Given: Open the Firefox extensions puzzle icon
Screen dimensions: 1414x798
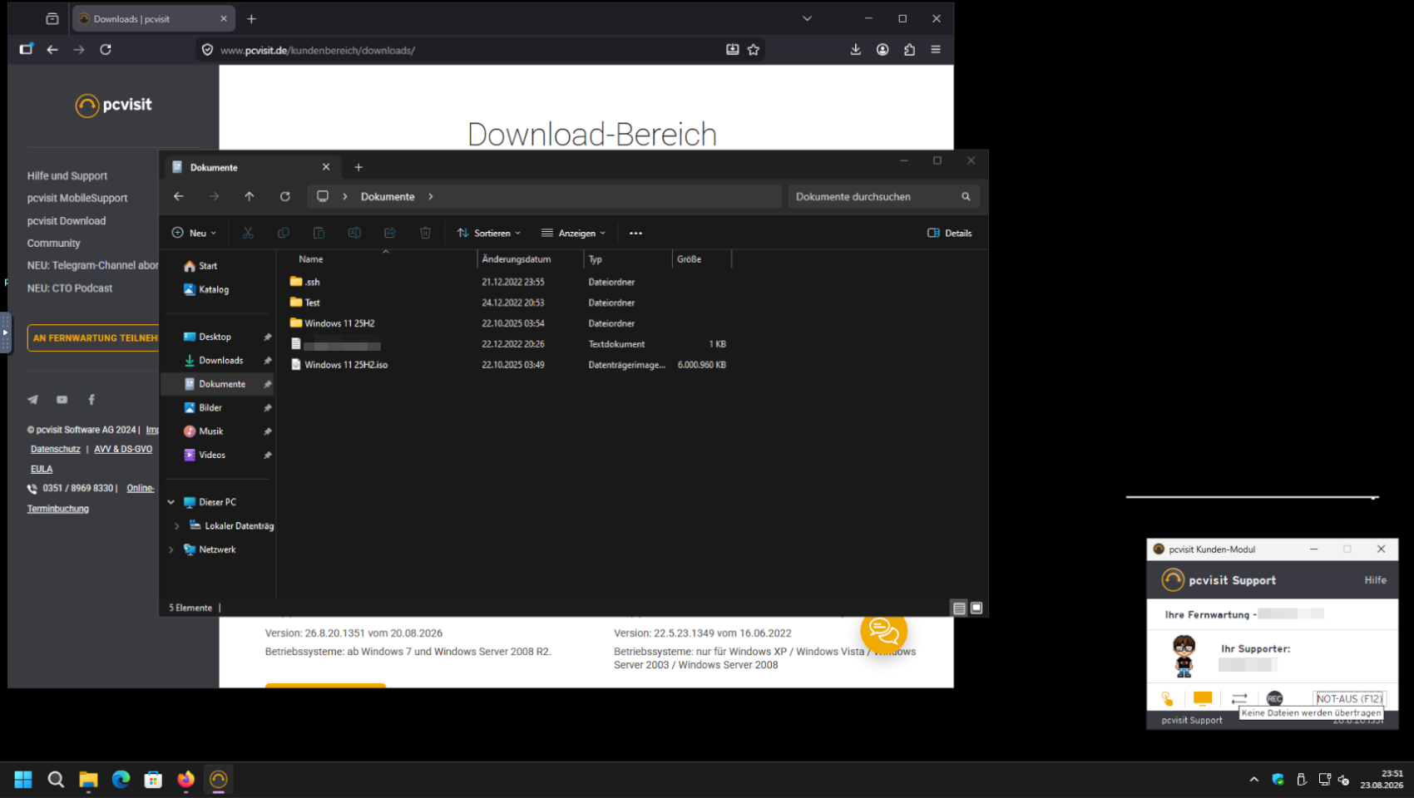Looking at the screenshot, I should [909, 50].
